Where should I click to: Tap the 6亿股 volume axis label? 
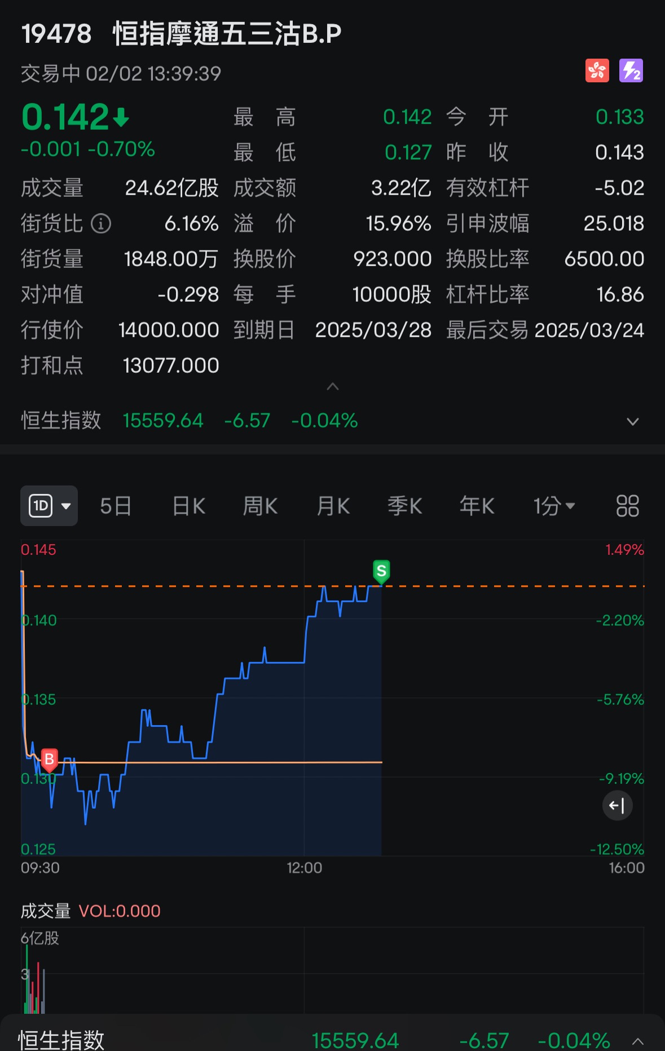click(x=40, y=938)
